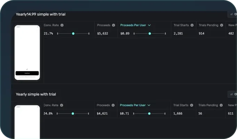Image resolution: width=237 pixels, height=139 pixels.
Task: Click the 21.7% conversion rate slider handle
Action: 73,34
